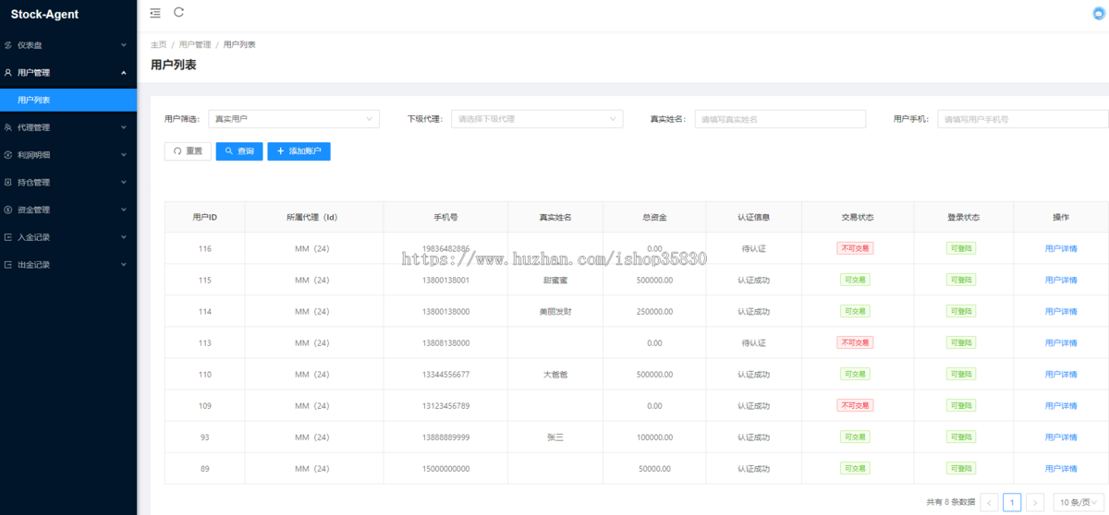
Task: Go to the previous page arrow
Action: [990, 502]
